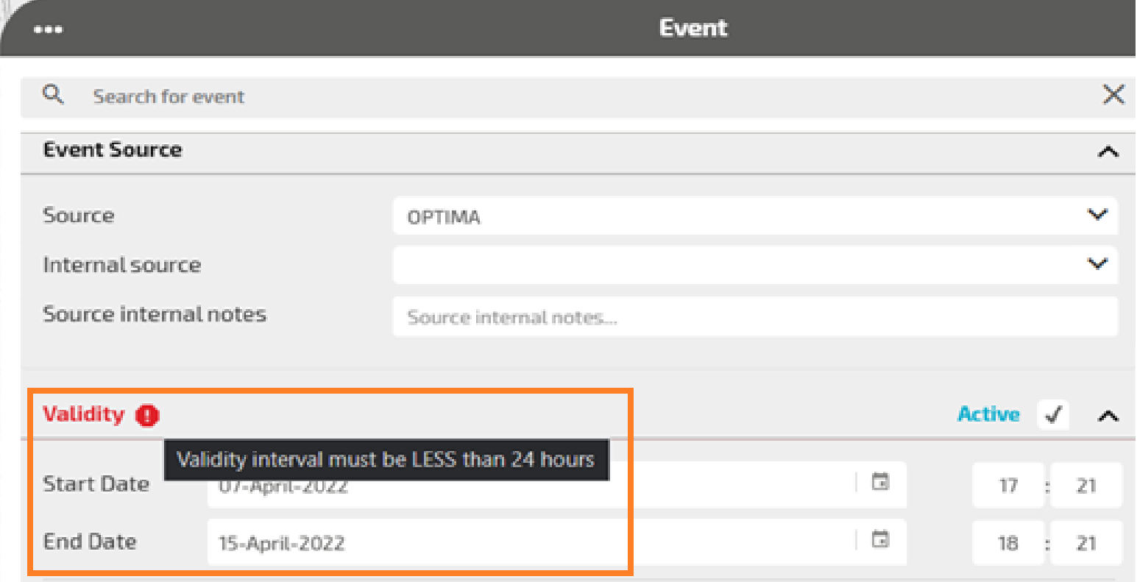Click the Validity section heading
Viewport: 1137px width, 582px height.
pos(84,414)
